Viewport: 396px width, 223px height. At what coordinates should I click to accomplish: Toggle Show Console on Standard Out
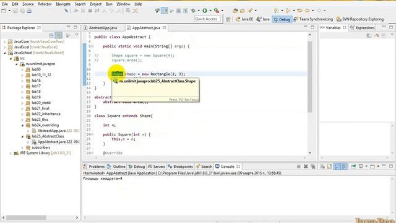pos(337,167)
